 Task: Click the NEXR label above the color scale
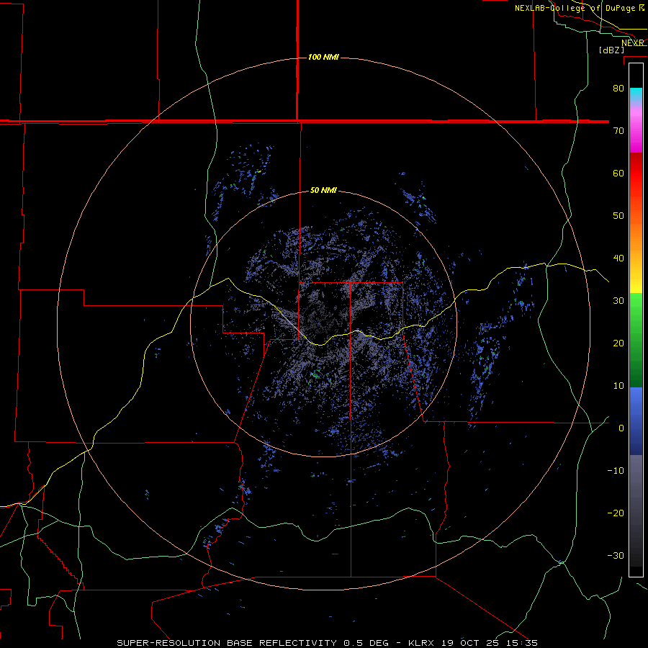pos(633,42)
